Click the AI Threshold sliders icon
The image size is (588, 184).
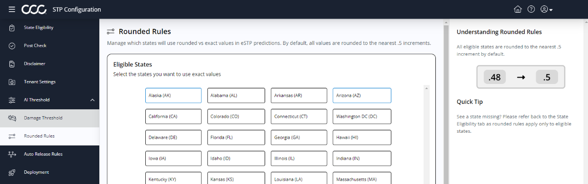(x=12, y=100)
